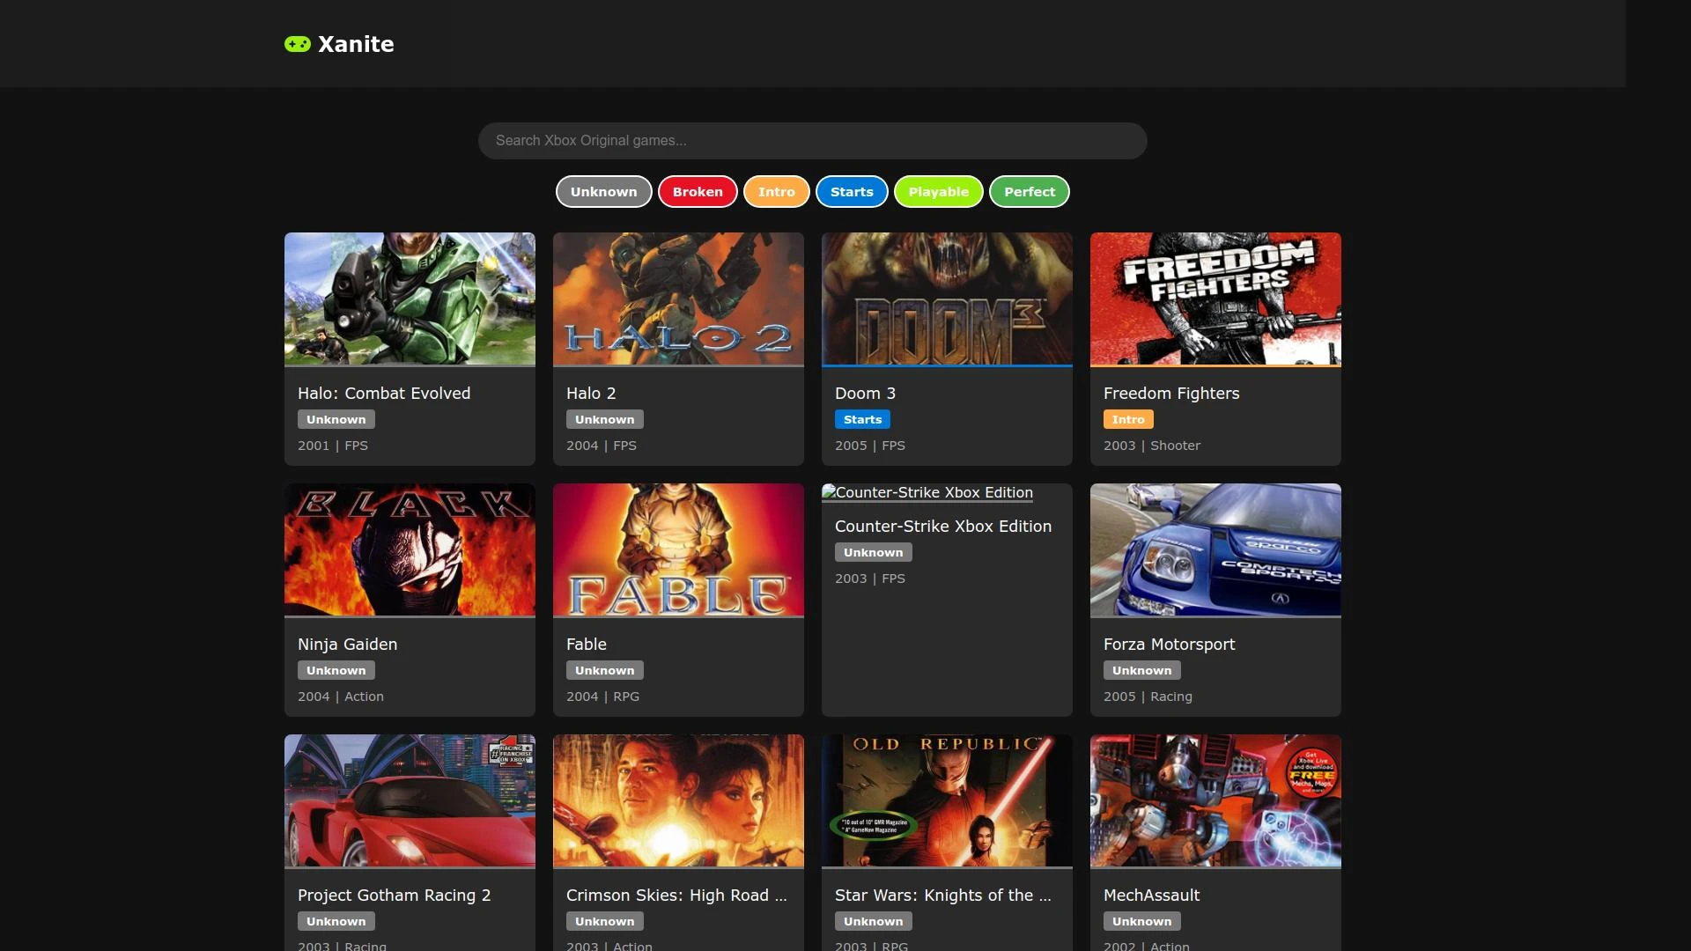Enable the blue Starts filter pill
The width and height of the screenshot is (1691, 951).
[x=852, y=192]
